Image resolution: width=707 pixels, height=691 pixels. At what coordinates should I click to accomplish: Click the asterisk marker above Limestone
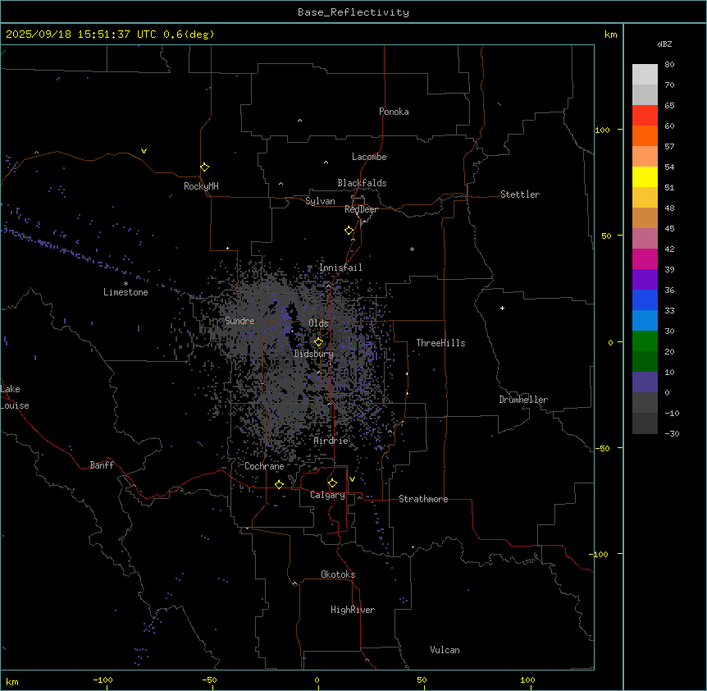(x=125, y=283)
